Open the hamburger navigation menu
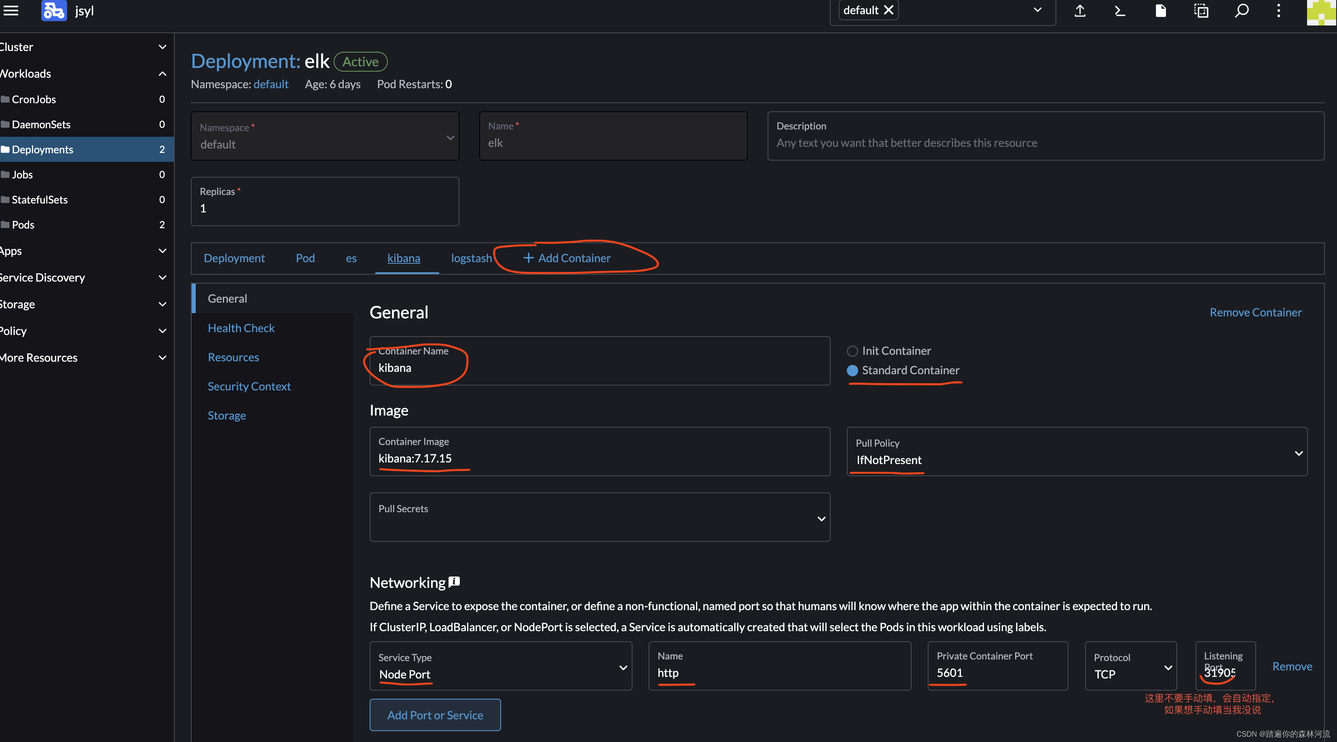The height and width of the screenshot is (742, 1337). click(x=11, y=11)
